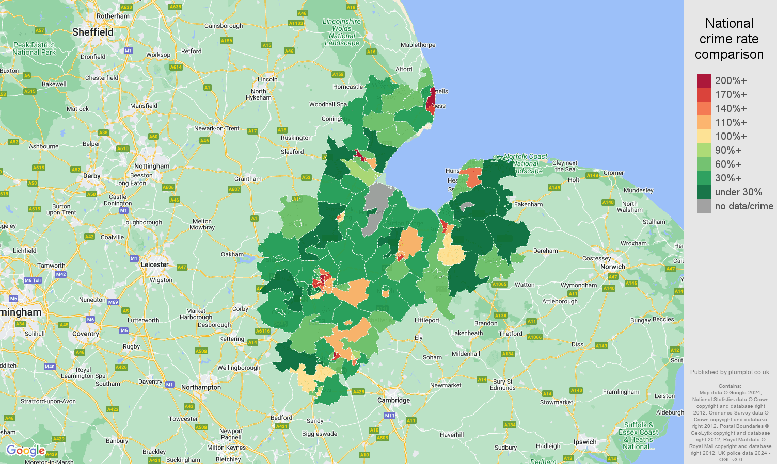Click the Kettering town label
Viewport: 777px width, 464px height.
pyautogui.click(x=232, y=339)
